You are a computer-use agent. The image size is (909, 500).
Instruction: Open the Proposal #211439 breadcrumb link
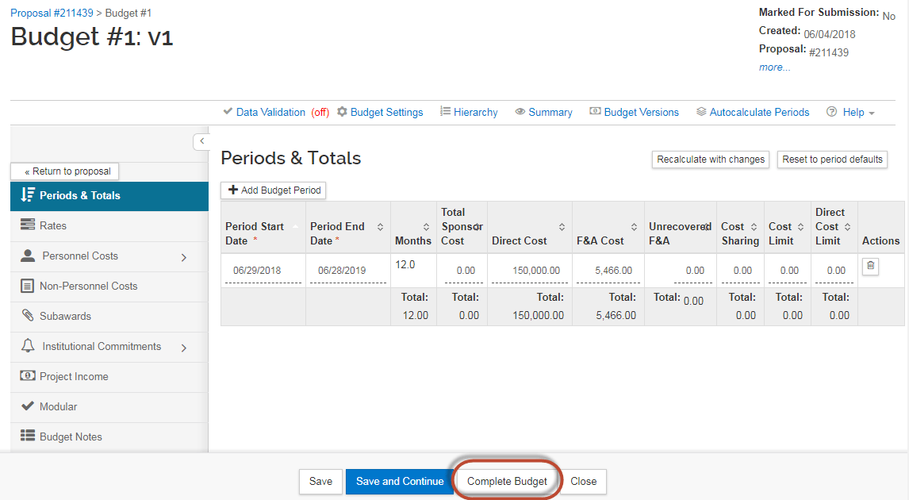coord(52,13)
